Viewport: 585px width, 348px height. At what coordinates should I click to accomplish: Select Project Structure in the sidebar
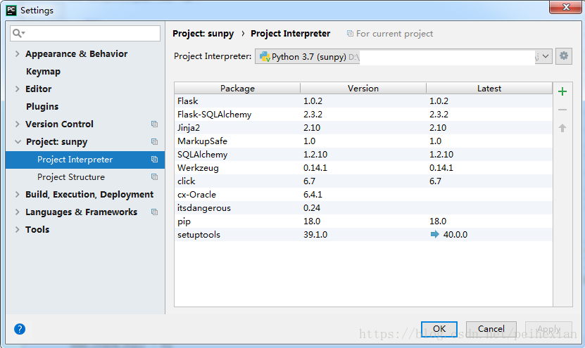coord(85,177)
